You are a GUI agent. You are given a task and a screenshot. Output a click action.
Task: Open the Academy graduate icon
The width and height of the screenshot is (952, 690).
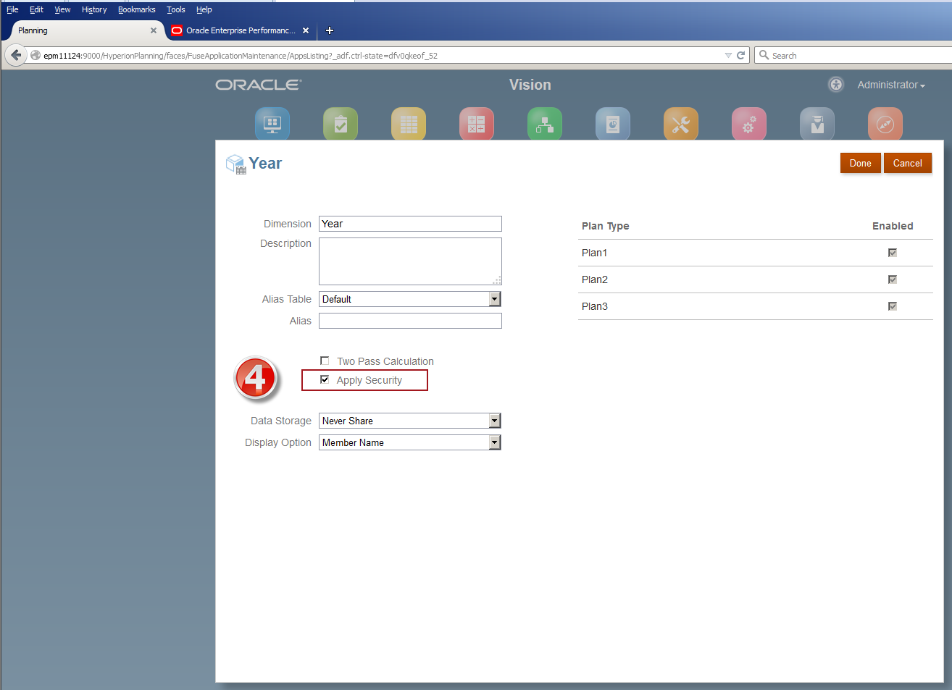[x=817, y=124]
